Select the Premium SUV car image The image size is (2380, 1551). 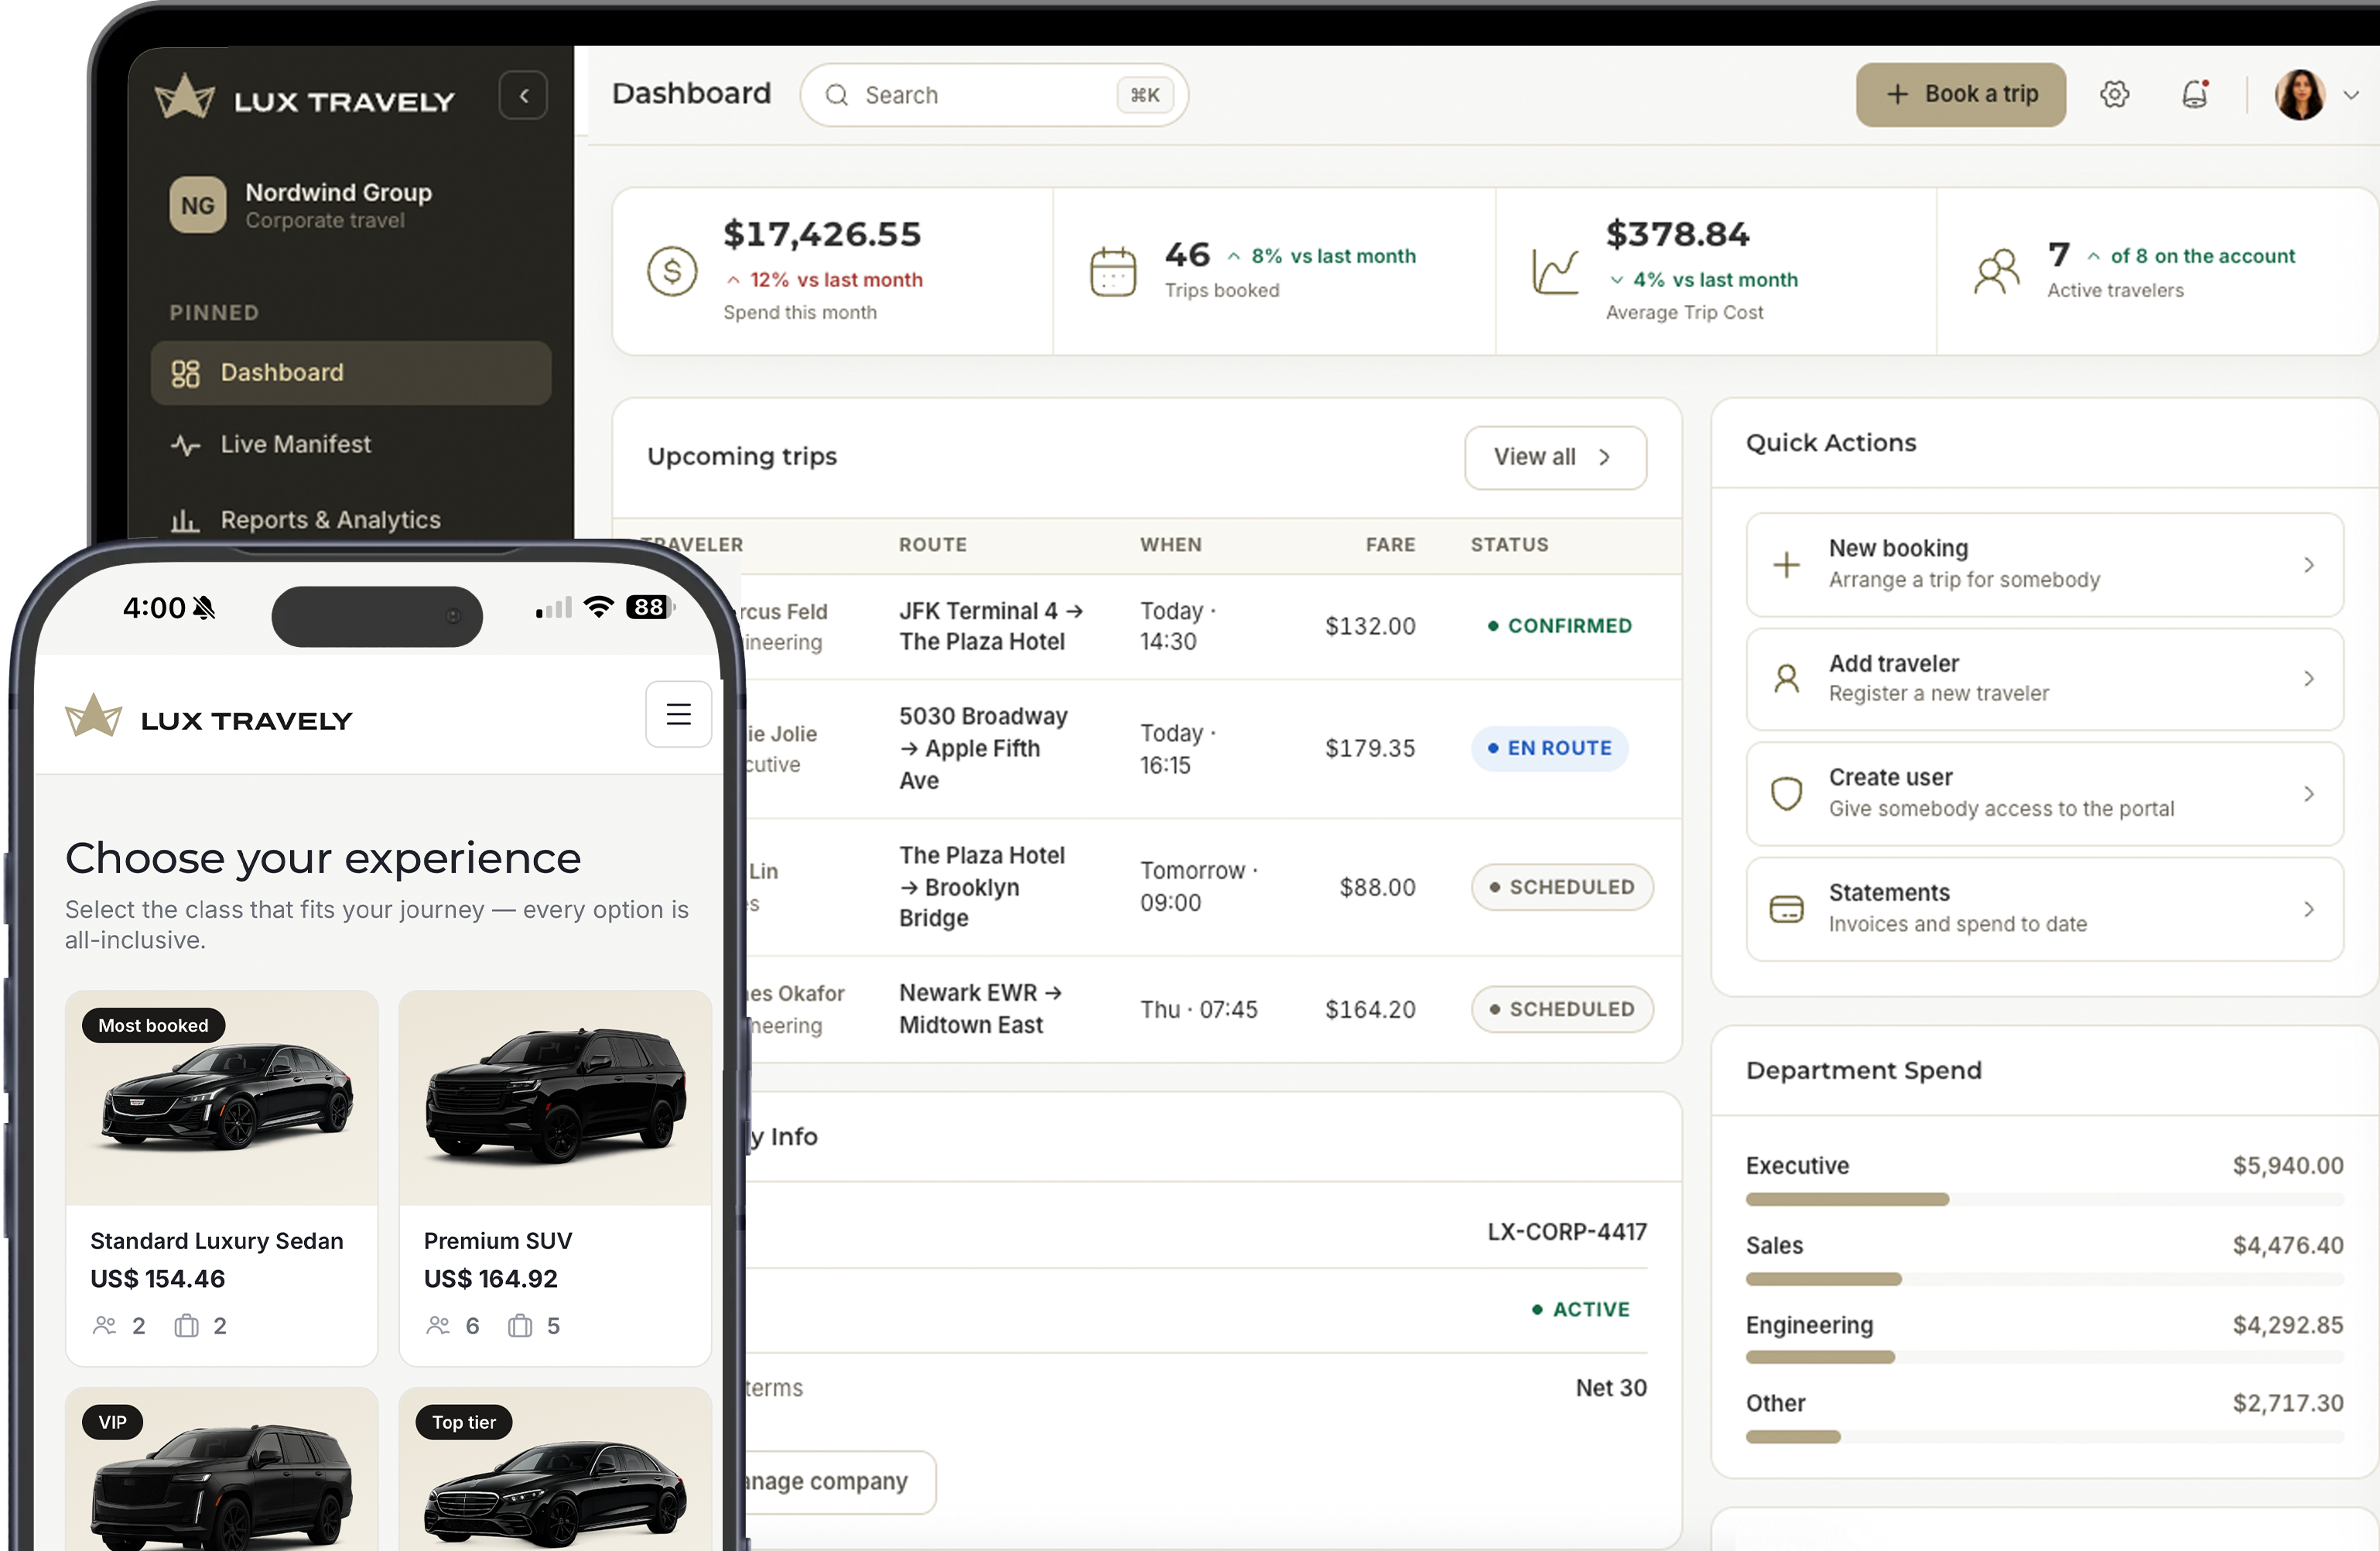[555, 1098]
